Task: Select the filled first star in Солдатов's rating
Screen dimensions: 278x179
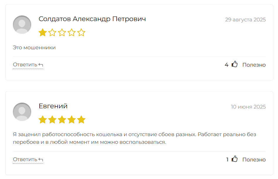Action: point(42,33)
